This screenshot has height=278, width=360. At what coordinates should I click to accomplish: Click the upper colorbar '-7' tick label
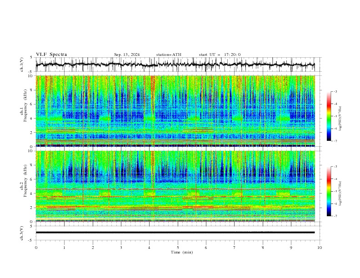tap(335, 141)
